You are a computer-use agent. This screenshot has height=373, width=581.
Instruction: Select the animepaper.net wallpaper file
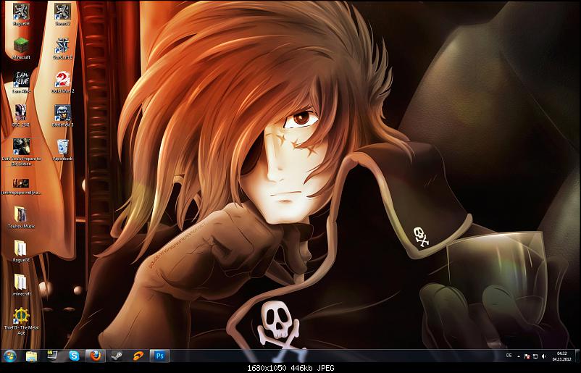(21, 186)
